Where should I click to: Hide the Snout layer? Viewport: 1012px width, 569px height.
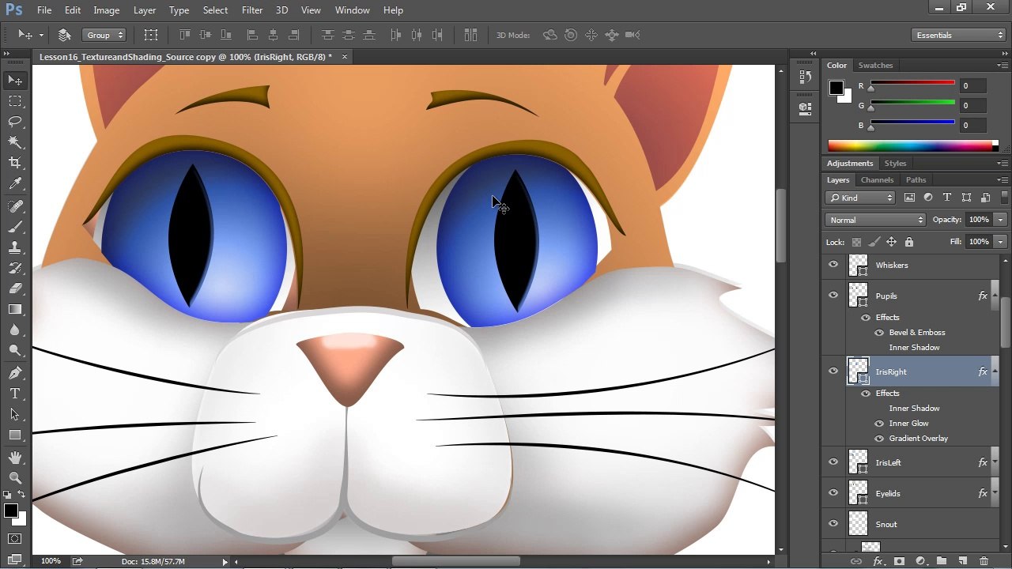point(833,524)
